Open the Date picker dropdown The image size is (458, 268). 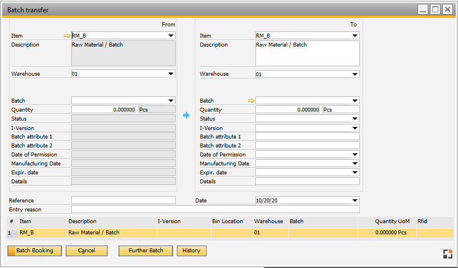point(355,201)
